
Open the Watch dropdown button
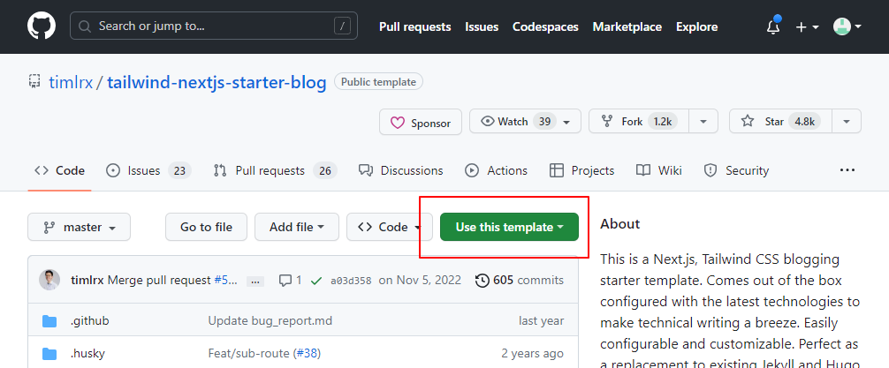(525, 121)
